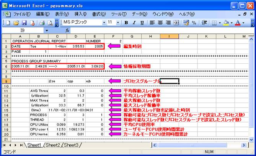Switch to the Sheet1 tab
256x156 pixels.
[x=34, y=145]
